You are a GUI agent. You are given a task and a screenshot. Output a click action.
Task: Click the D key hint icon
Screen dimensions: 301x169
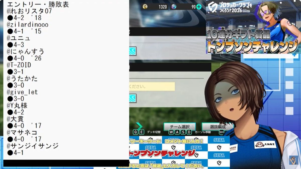[189, 132]
